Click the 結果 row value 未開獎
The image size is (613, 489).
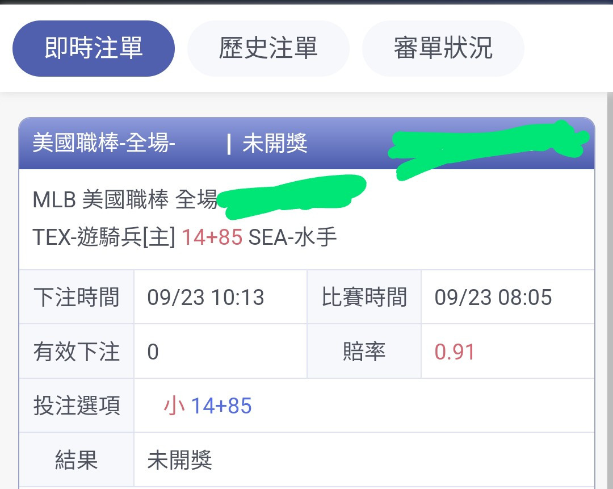click(180, 459)
